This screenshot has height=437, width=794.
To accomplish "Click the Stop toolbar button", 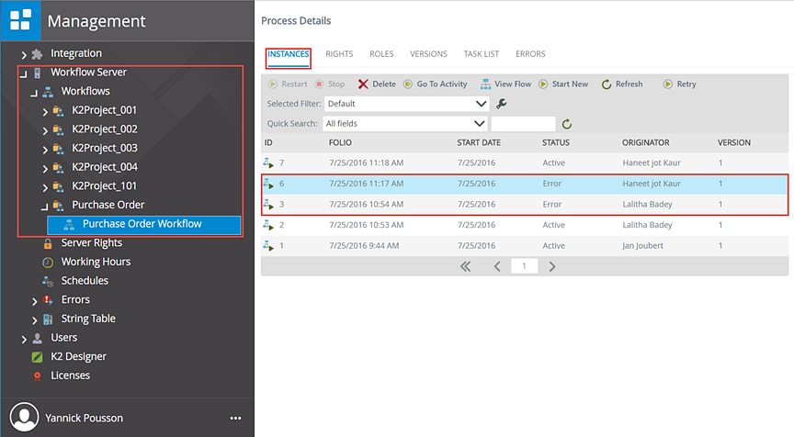I will tap(330, 84).
